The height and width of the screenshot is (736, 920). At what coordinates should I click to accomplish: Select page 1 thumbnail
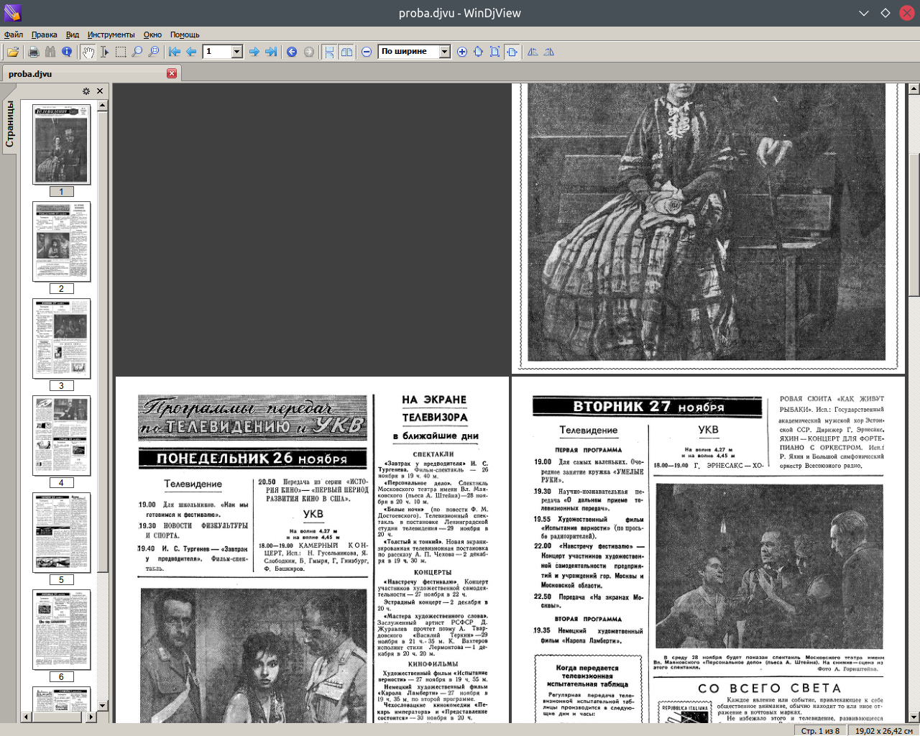pos(61,144)
